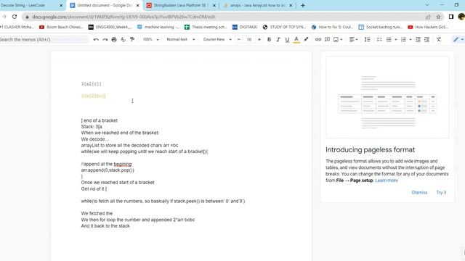Open the text color picker

pos(296,39)
